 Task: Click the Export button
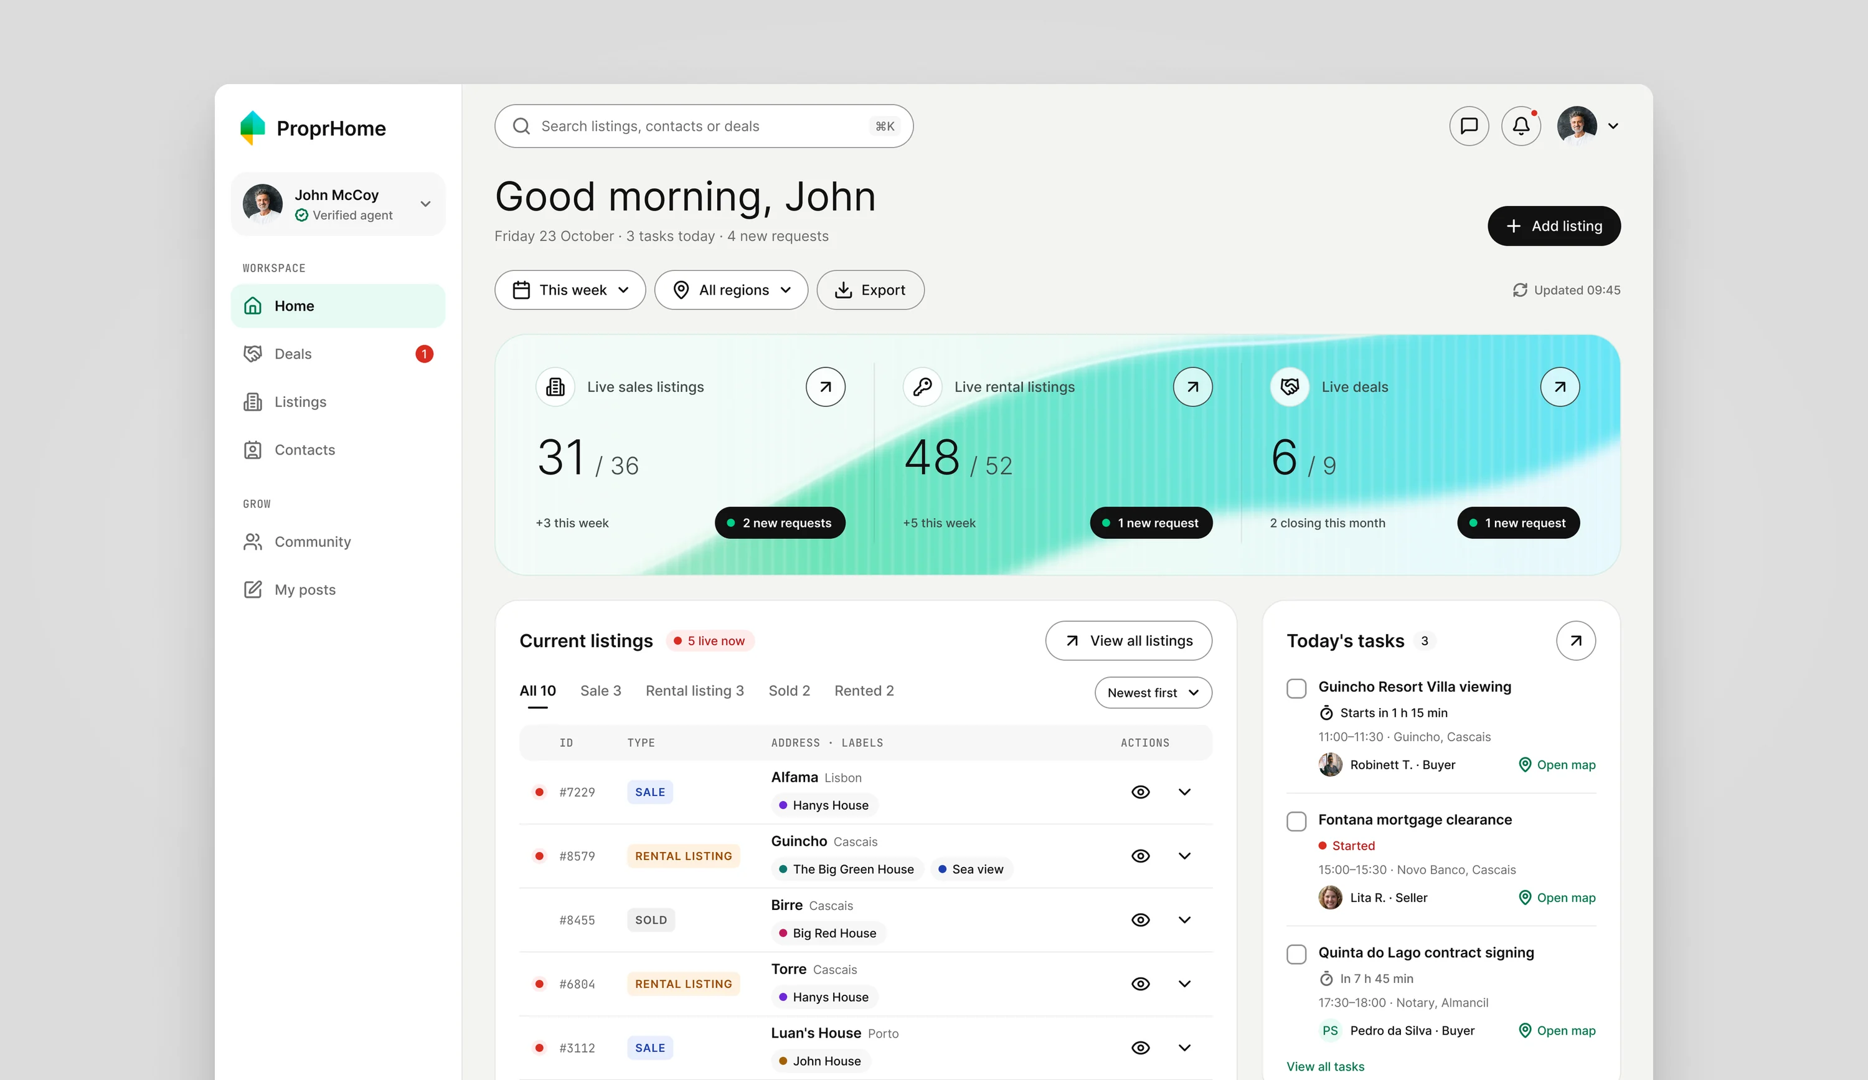(x=869, y=290)
